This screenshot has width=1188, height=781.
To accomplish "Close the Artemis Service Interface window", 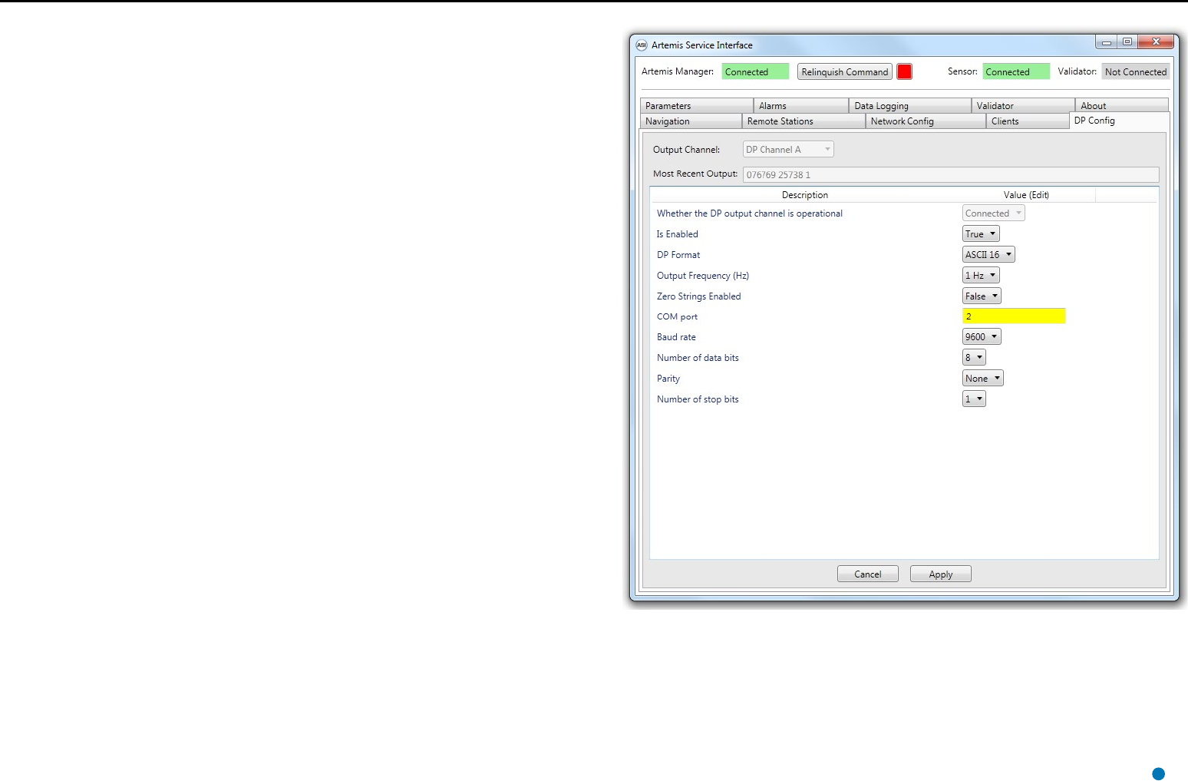I will tap(1156, 42).
